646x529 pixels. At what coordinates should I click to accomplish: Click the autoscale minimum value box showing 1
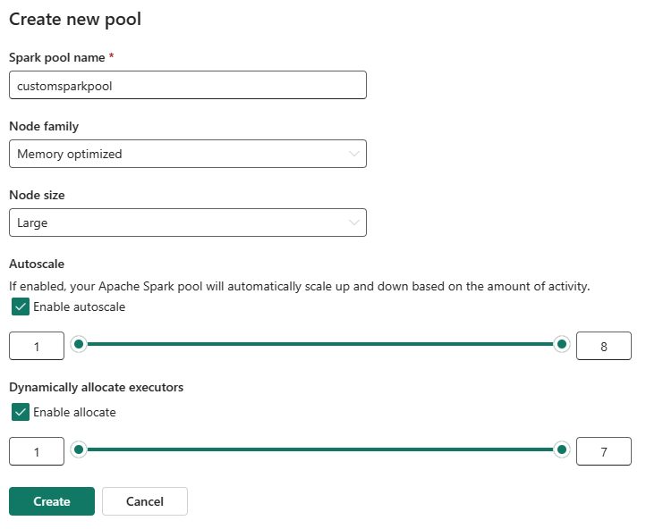pos(37,346)
